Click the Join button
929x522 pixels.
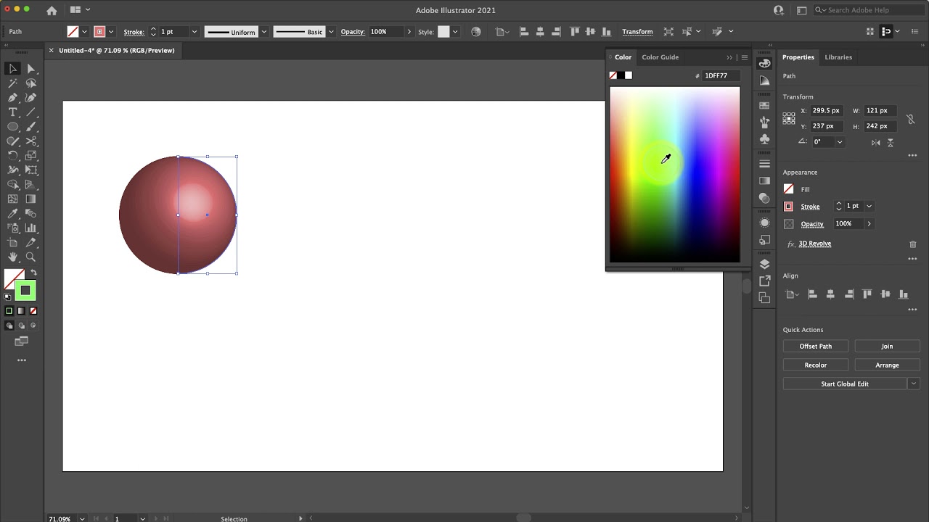(x=887, y=347)
